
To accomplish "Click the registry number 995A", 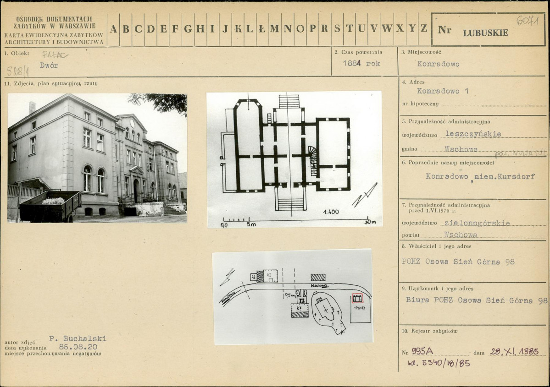I will [x=422, y=351].
